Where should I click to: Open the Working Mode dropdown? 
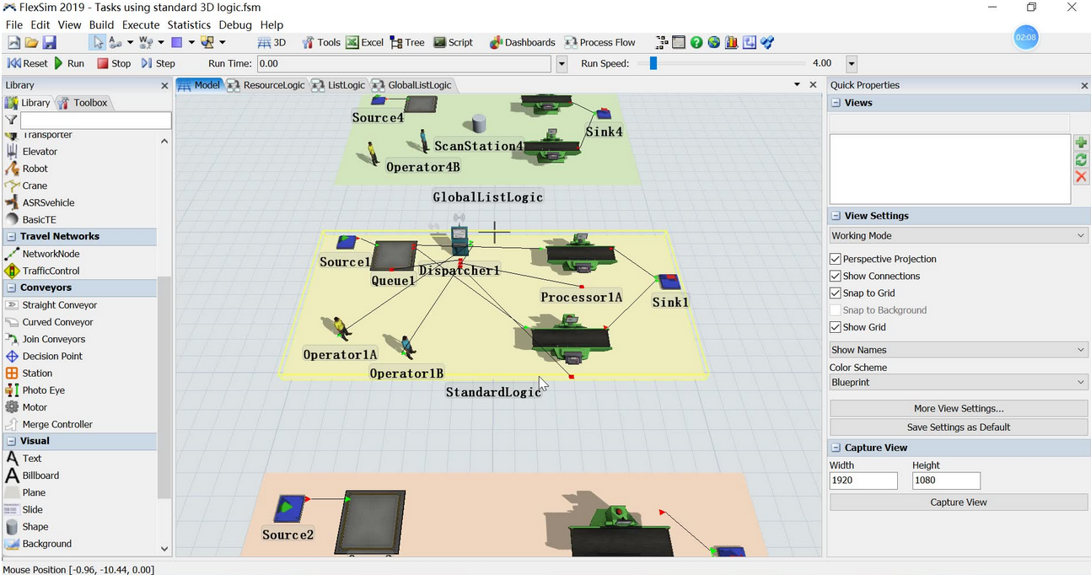click(x=959, y=236)
